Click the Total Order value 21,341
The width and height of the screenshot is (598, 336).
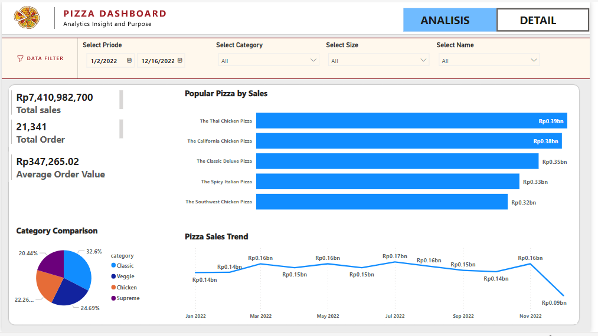click(31, 127)
